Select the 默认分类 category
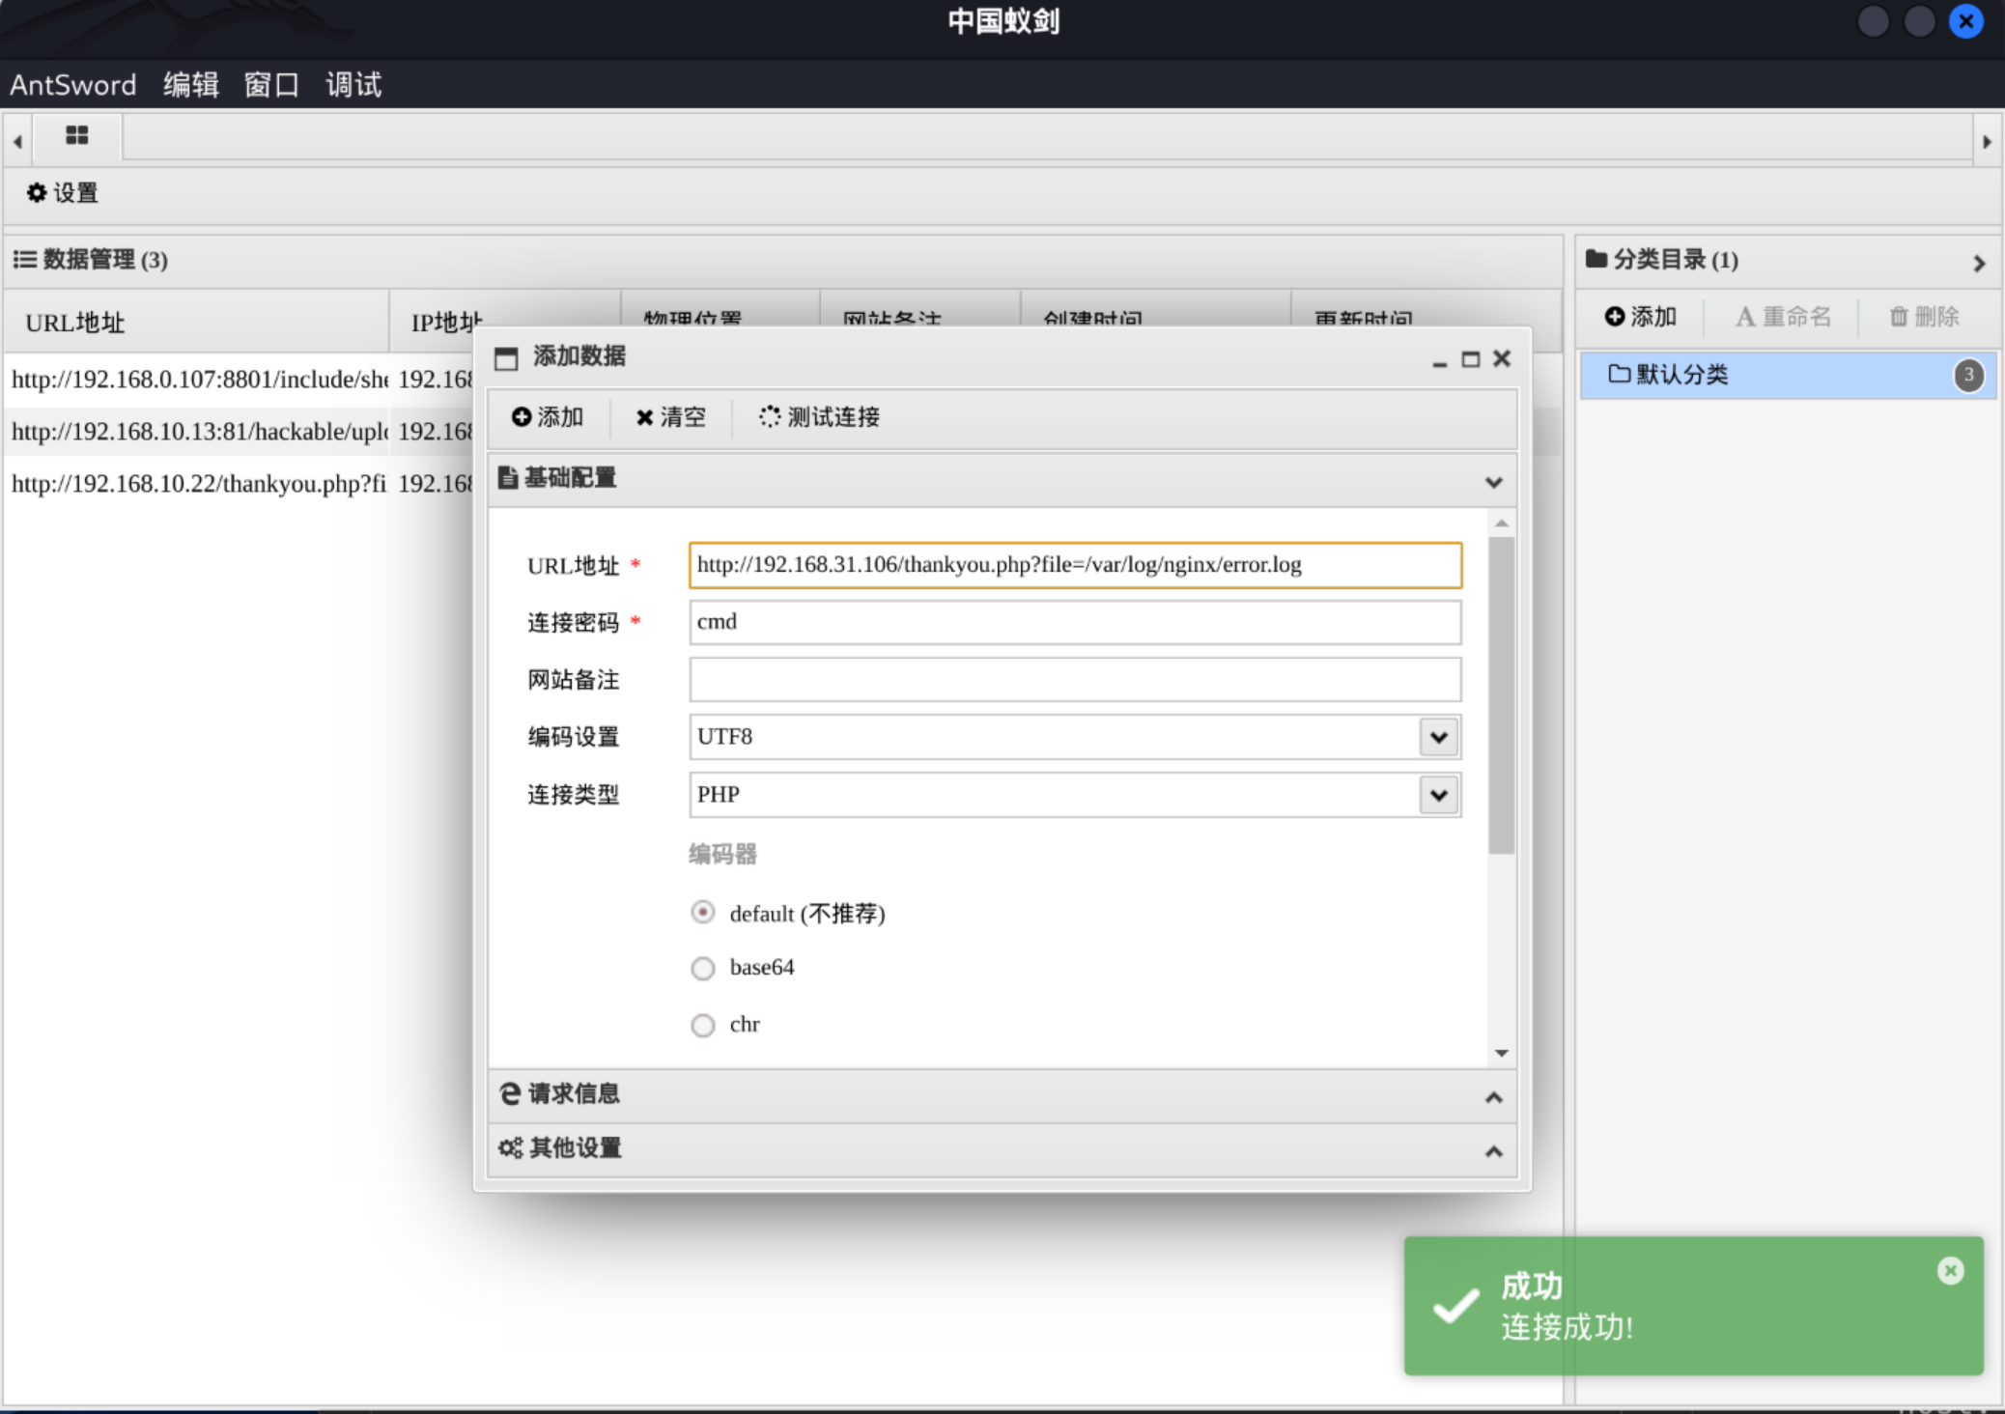The width and height of the screenshot is (2005, 1414). click(x=1788, y=375)
